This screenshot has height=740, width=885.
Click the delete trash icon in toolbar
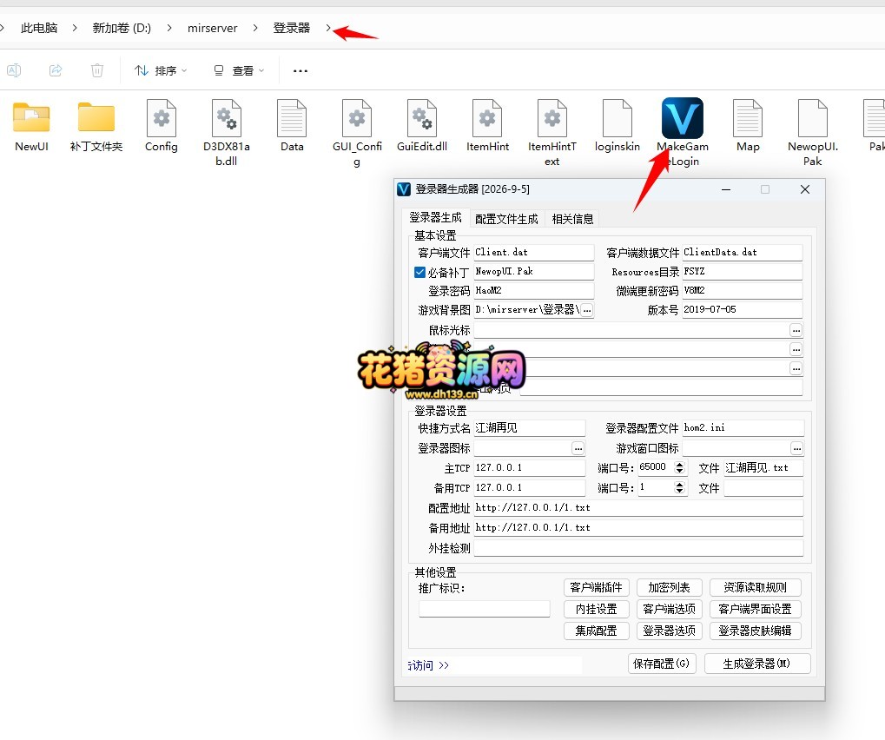pos(97,70)
